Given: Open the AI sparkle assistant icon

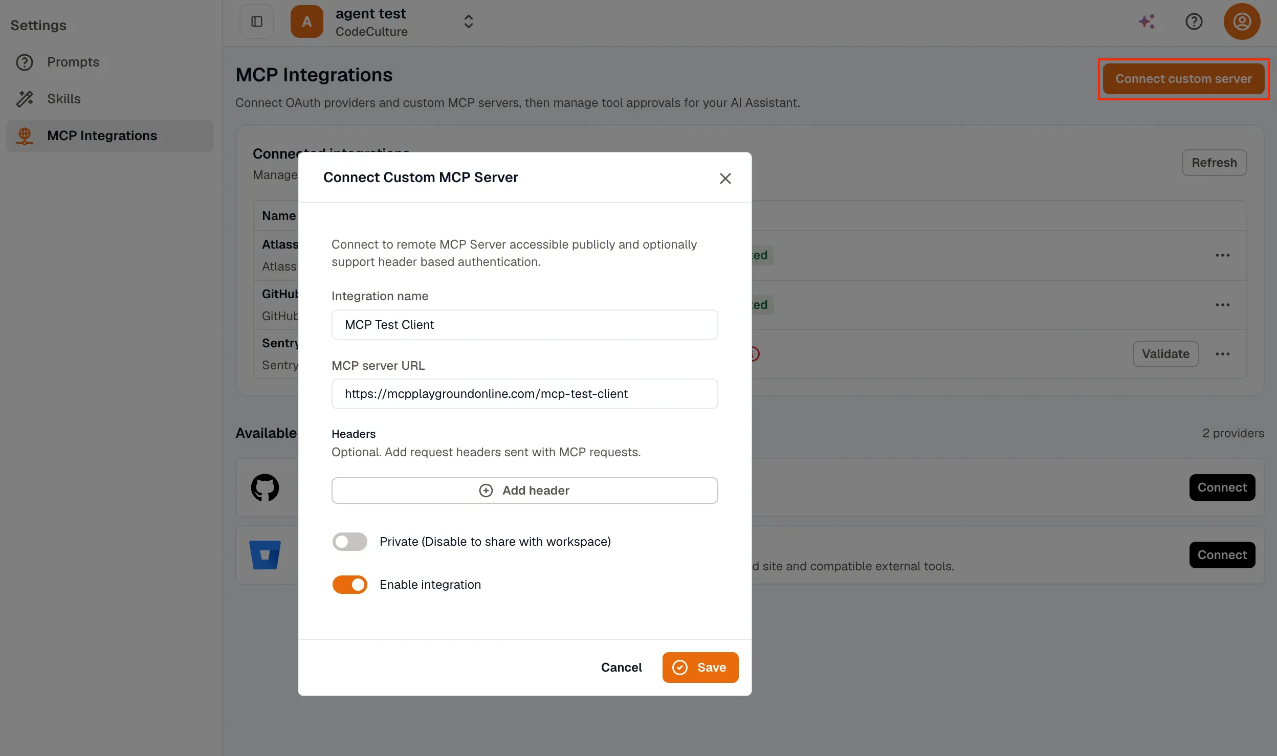Looking at the screenshot, I should click(1147, 21).
